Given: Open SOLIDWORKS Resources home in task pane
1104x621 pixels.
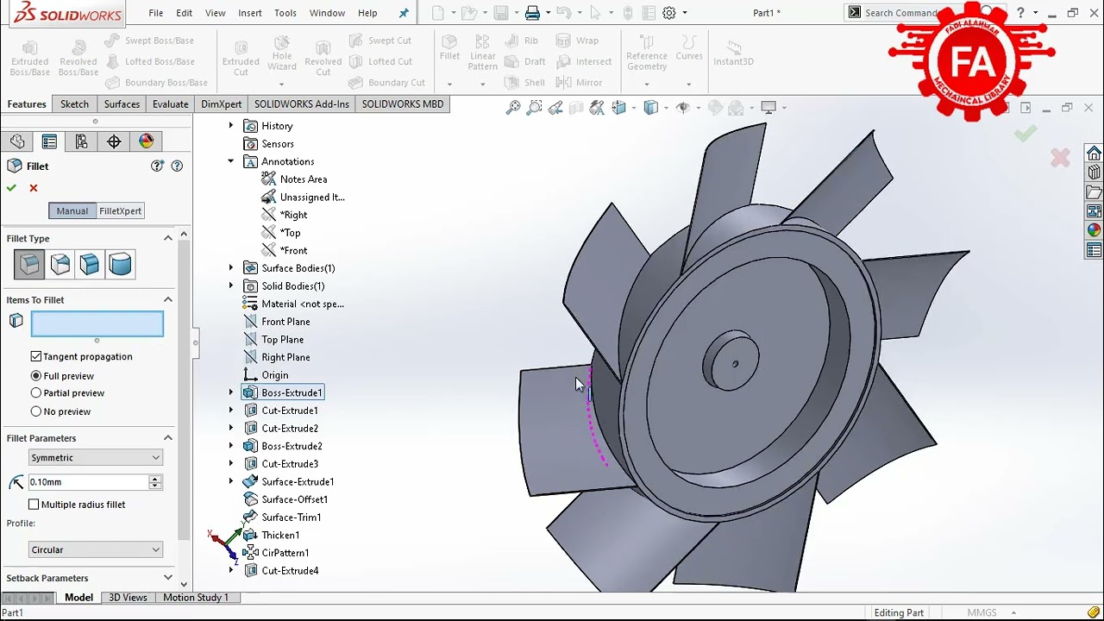Looking at the screenshot, I should [x=1094, y=154].
